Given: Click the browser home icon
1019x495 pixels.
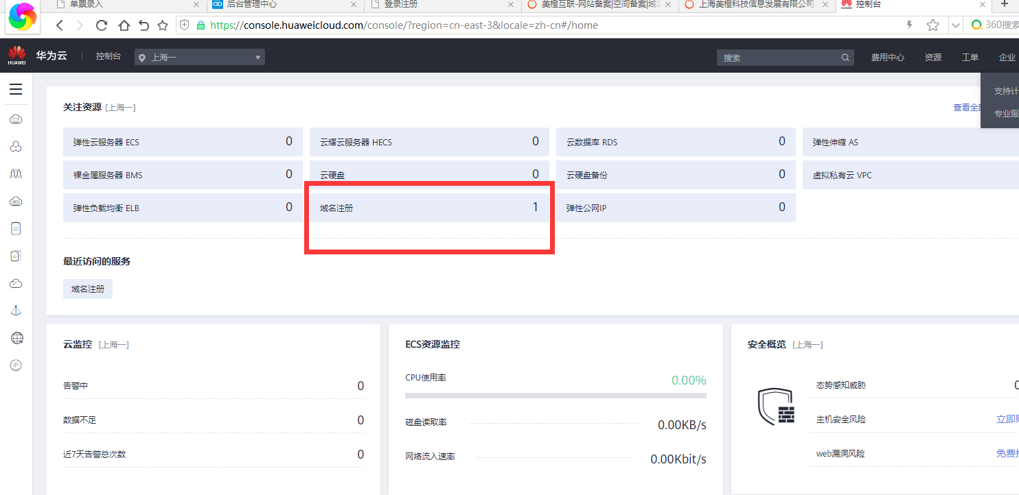Looking at the screenshot, I should pos(124,25).
